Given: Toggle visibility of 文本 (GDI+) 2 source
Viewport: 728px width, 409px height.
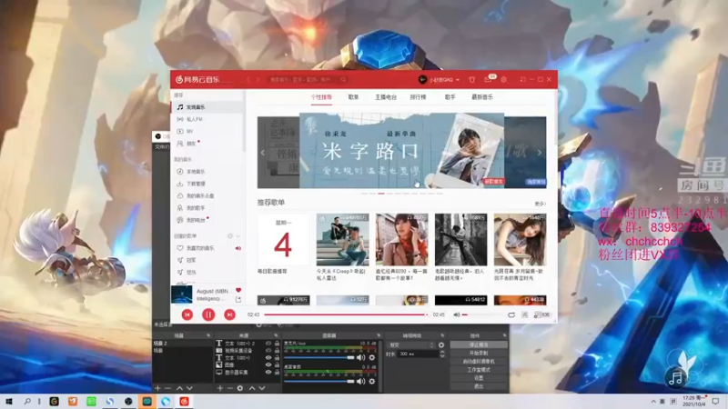Looking at the screenshot, I should point(268,344).
